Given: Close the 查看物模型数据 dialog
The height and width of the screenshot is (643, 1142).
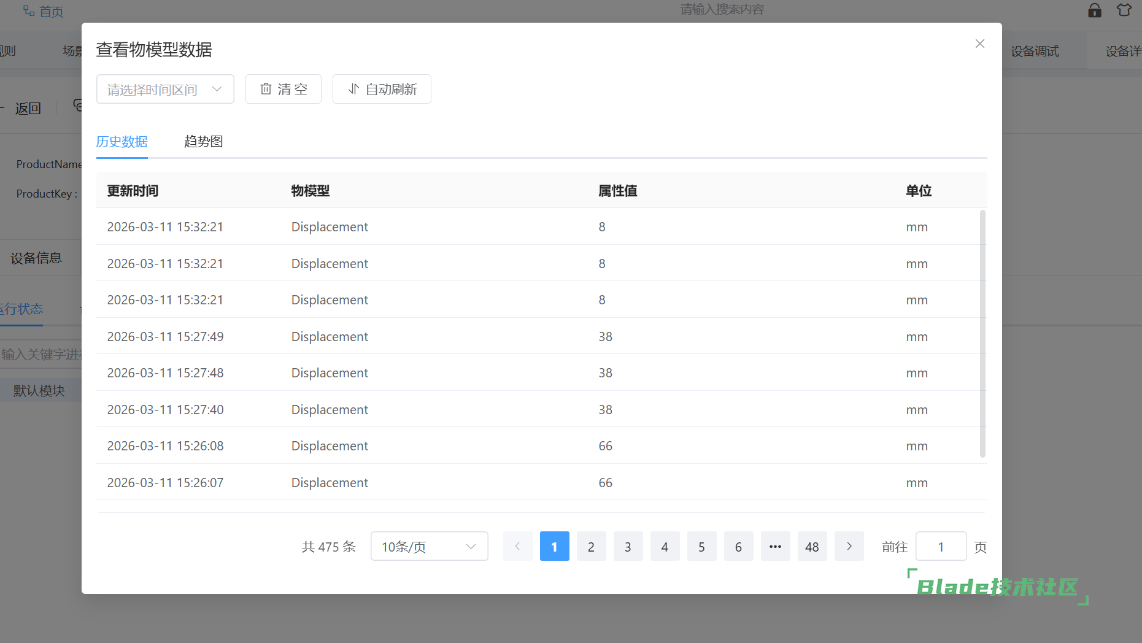Looking at the screenshot, I should [x=979, y=44].
